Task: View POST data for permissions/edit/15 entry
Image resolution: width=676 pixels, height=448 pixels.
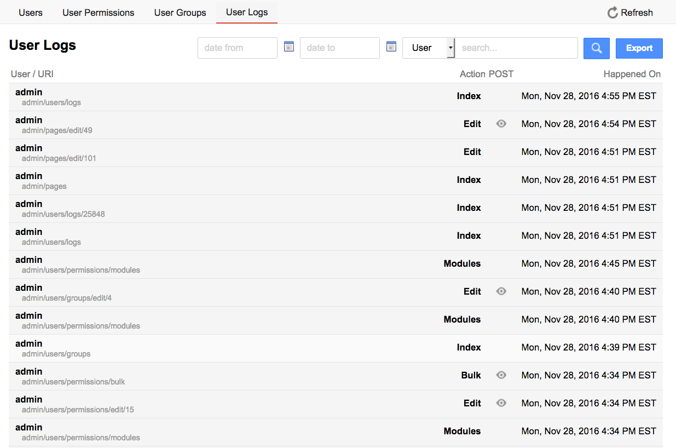Action: [x=501, y=403]
